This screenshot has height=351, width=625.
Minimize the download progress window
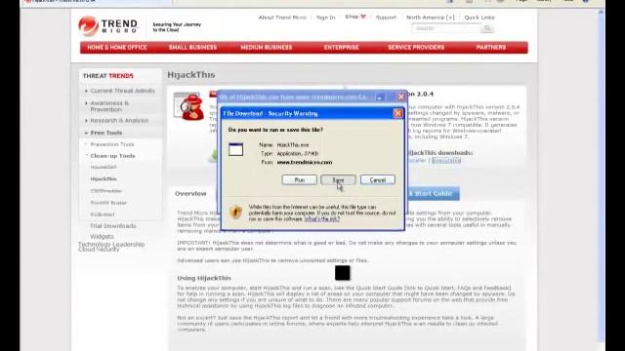click(x=380, y=97)
